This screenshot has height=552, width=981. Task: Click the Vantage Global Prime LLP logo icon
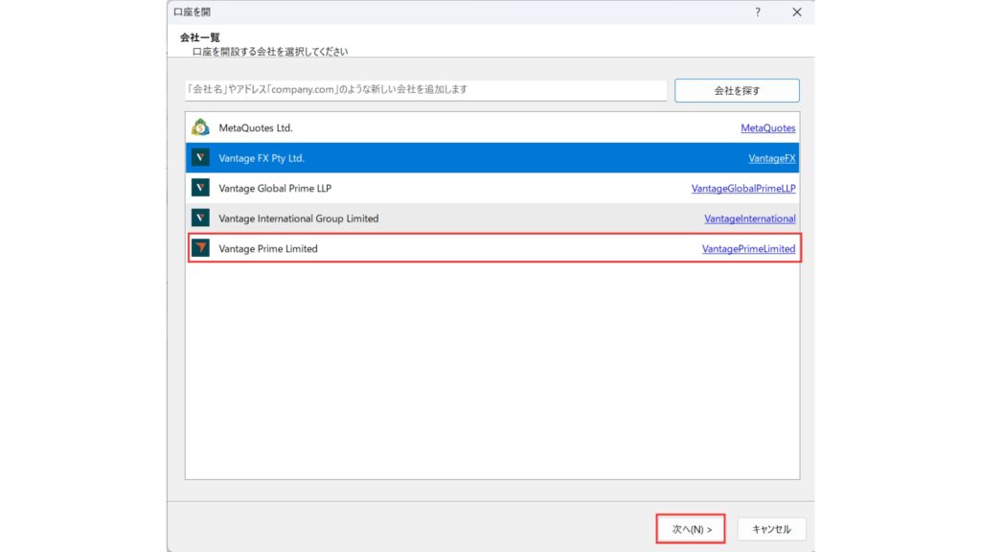[x=200, y=188]
